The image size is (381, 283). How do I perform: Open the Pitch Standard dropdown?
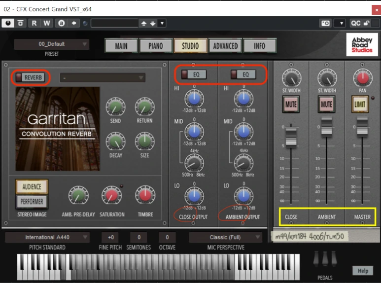coord(47,237)
